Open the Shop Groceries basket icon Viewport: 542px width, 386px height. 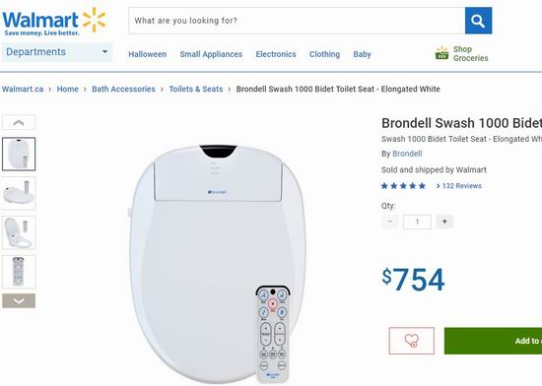441,53
